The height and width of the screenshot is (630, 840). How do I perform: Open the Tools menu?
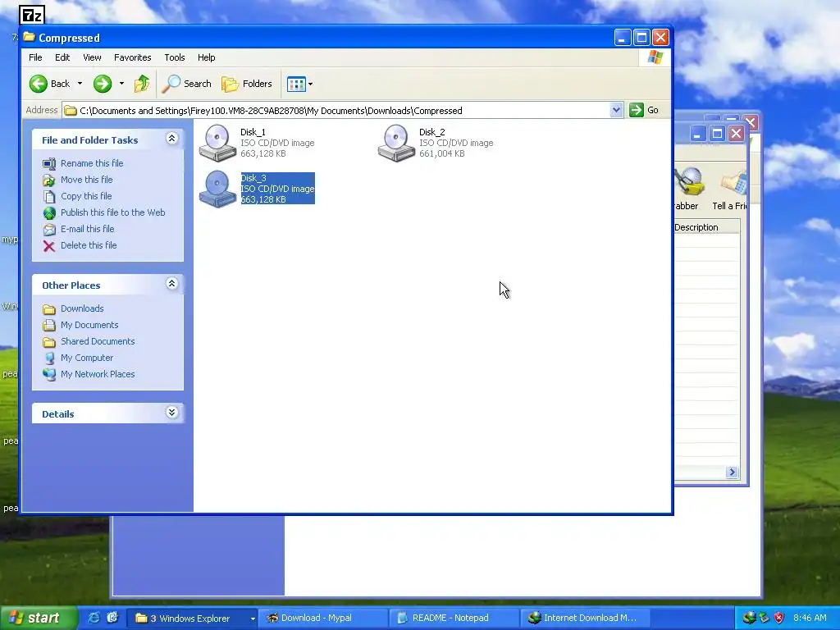coord(174,57)
